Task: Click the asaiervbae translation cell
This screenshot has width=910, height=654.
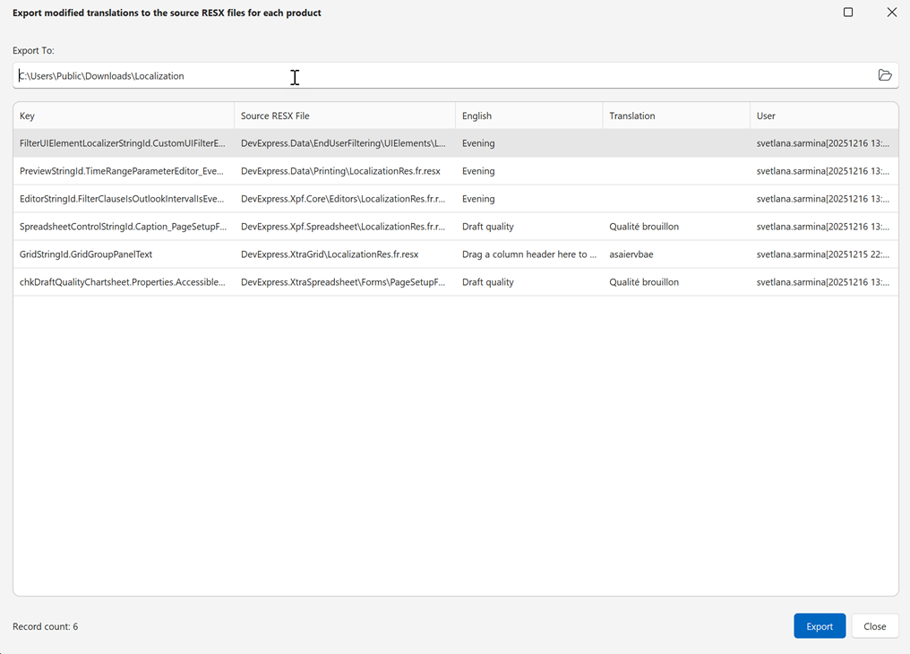Action: (634, 254)
